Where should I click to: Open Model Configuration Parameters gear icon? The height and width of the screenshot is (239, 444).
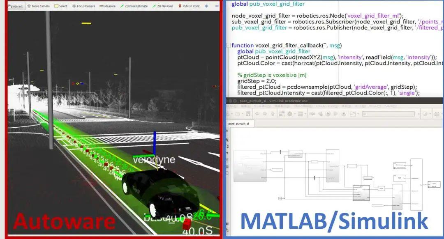click(290, 114)
